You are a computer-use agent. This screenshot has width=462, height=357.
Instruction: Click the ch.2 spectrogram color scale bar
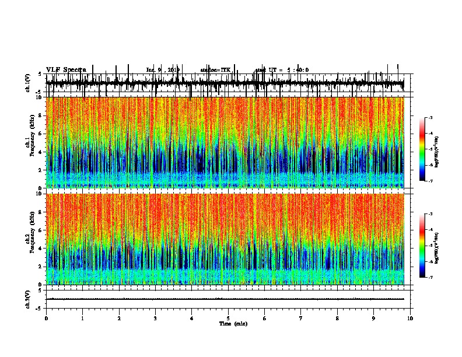(422, 246)
